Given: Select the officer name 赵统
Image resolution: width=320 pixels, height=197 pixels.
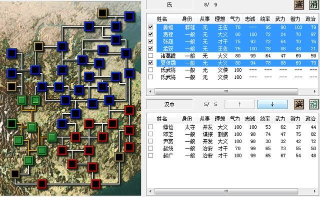Looking at the screenshot, I should (x=168, y=148).
